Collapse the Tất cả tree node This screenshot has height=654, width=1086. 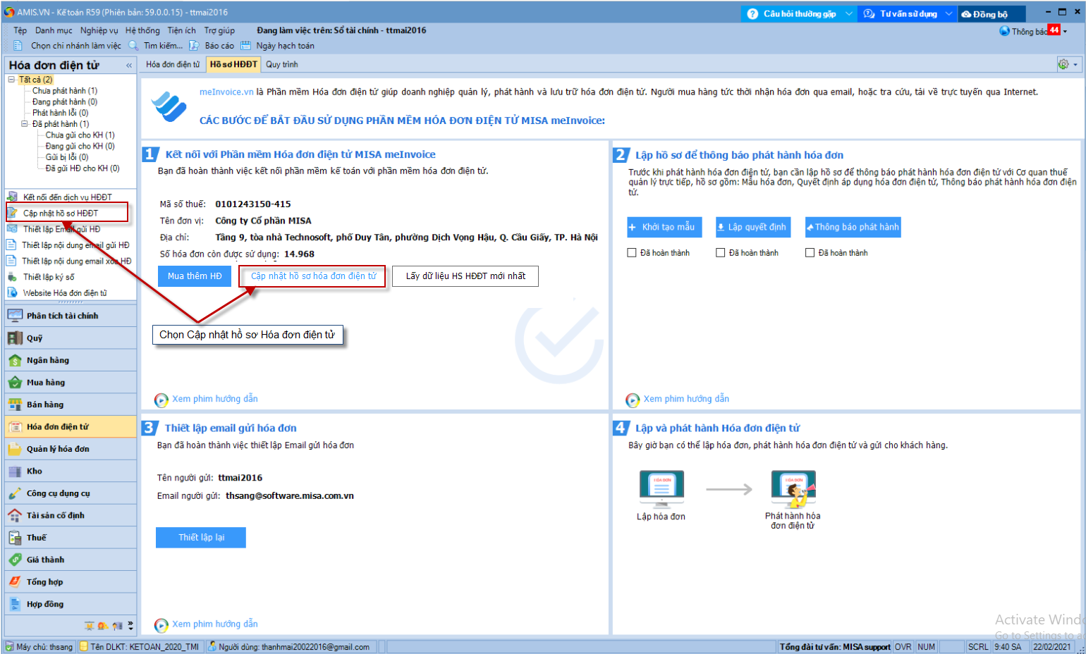[x=11, y=80]
